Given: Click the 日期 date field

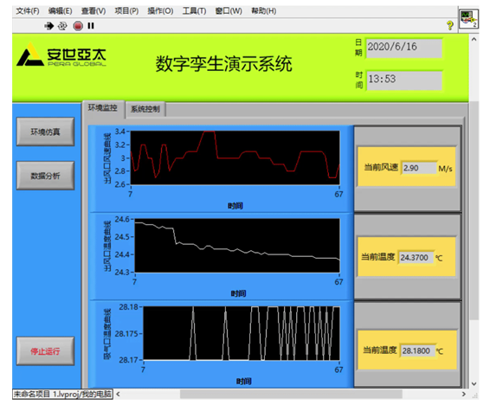Looking at the screenshot, I should click(404, 48).
